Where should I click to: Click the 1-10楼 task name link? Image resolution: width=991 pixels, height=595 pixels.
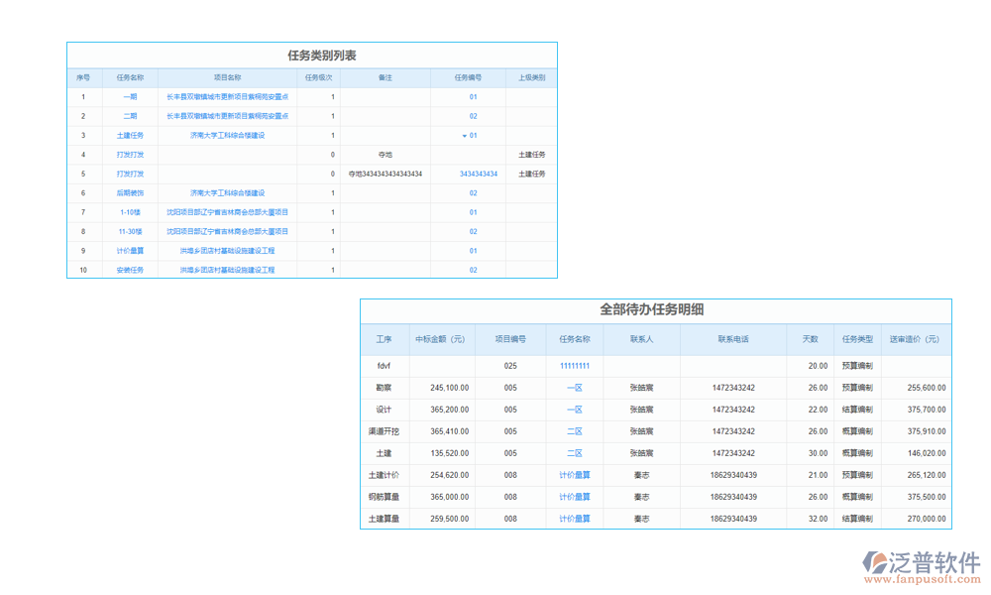coord(130,212)
